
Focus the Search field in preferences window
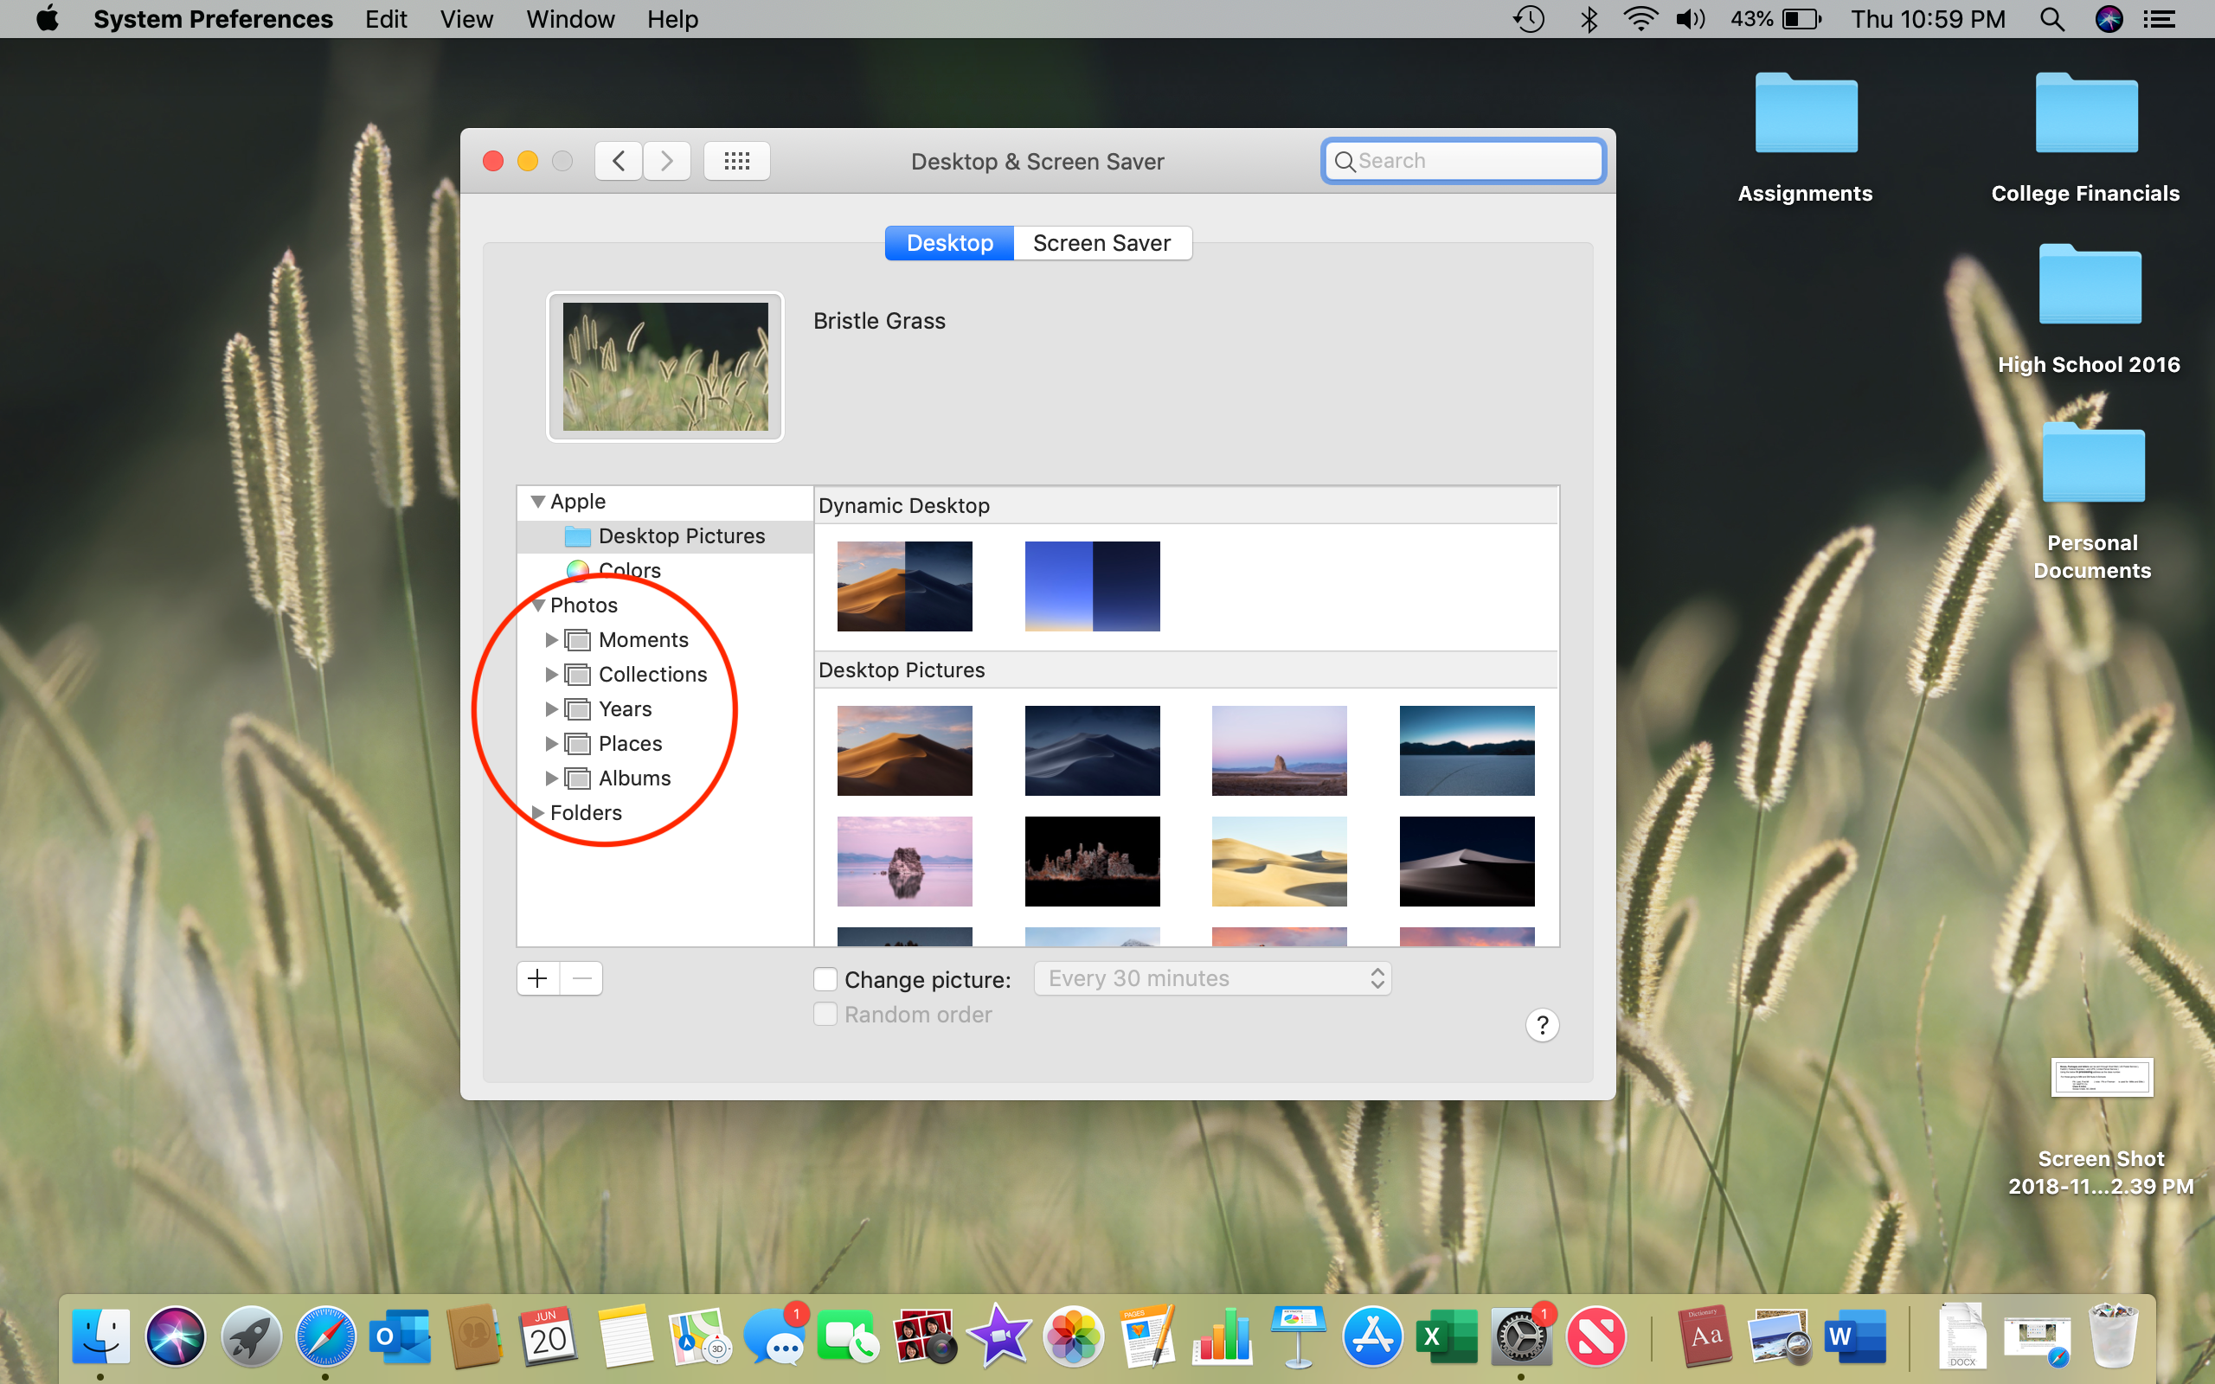[1464, 161]
